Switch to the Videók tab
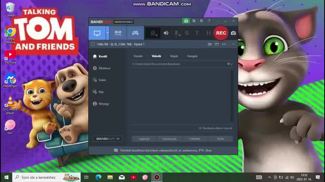Viewport: 325px width, 182px height. point(156,56)
